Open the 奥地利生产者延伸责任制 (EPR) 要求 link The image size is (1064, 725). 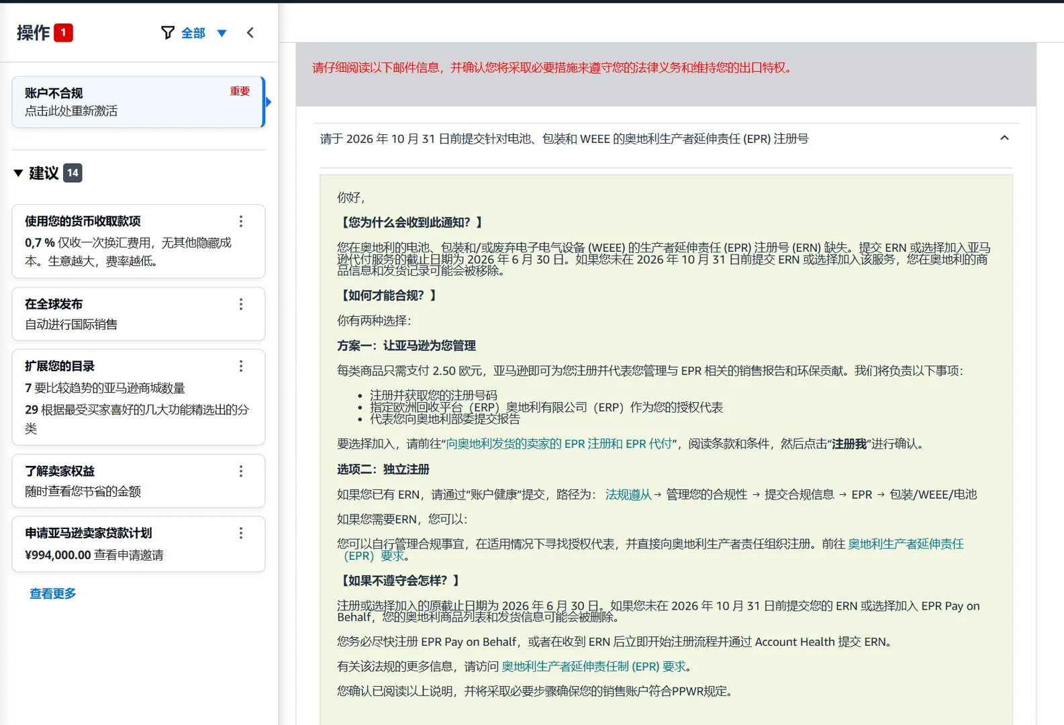click(593, 667)
